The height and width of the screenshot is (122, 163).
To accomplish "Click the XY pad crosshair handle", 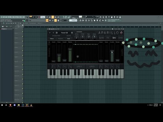I will 78,57.
